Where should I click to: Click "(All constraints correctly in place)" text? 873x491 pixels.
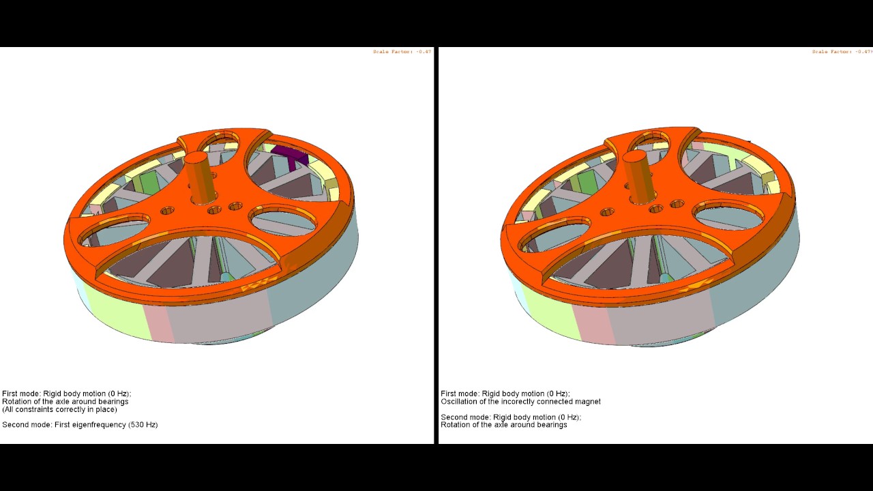59,410
